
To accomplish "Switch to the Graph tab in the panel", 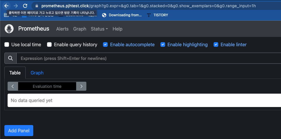I will [x=37, y=73].
